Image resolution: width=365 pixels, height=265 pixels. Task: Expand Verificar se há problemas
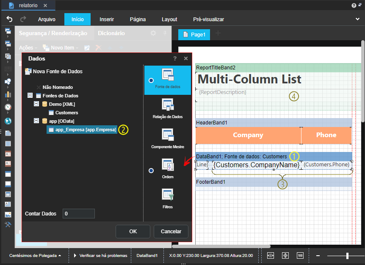(x=101, y=255)
